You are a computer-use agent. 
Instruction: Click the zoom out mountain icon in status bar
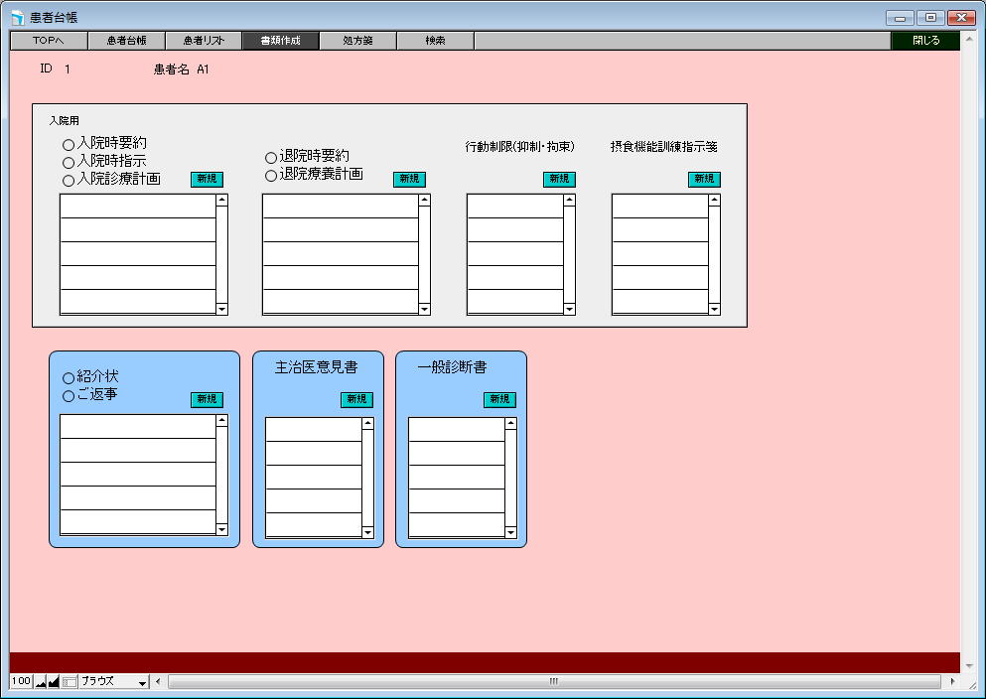pos(41,681)
